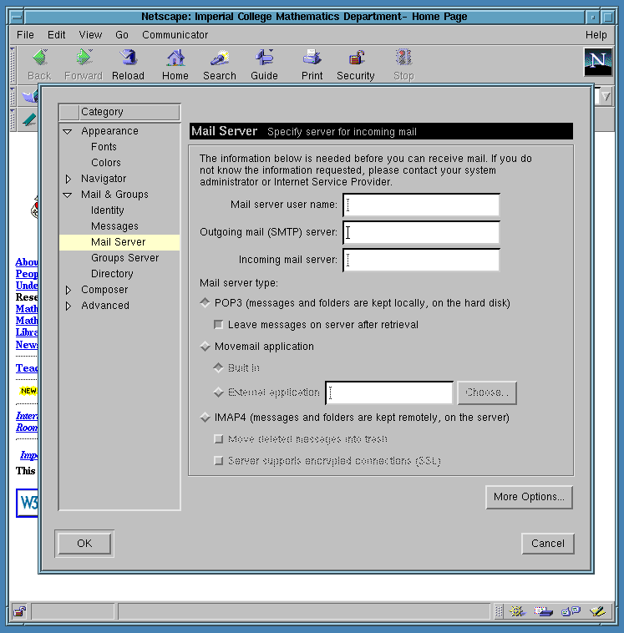Open the Communicator menu
The width and height of the screenshot is (624, 633).
click(x=175, y=35)
